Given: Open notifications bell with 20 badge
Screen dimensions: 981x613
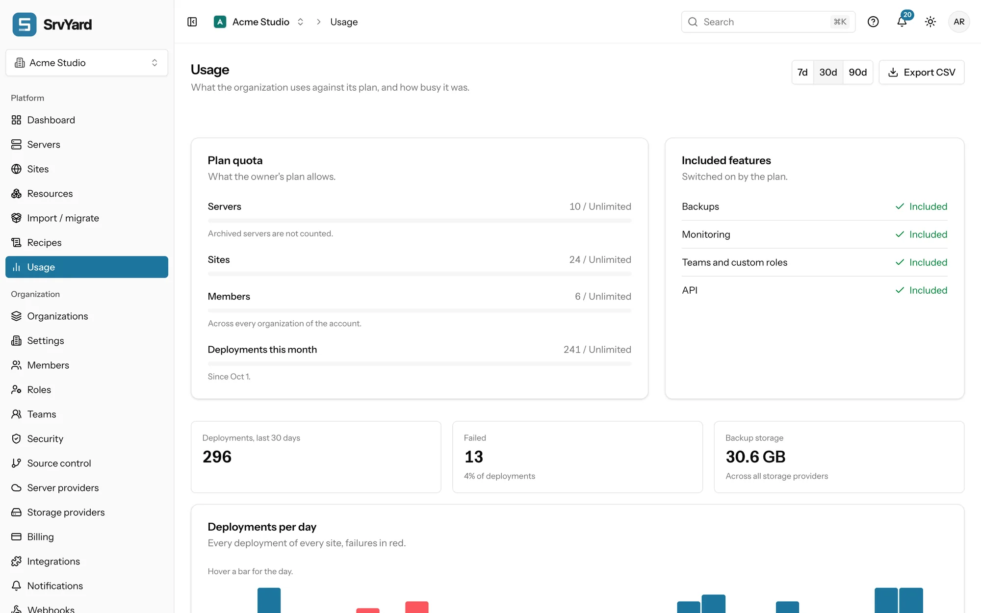Looking at the screenshot, I should (x=902, y=22).
